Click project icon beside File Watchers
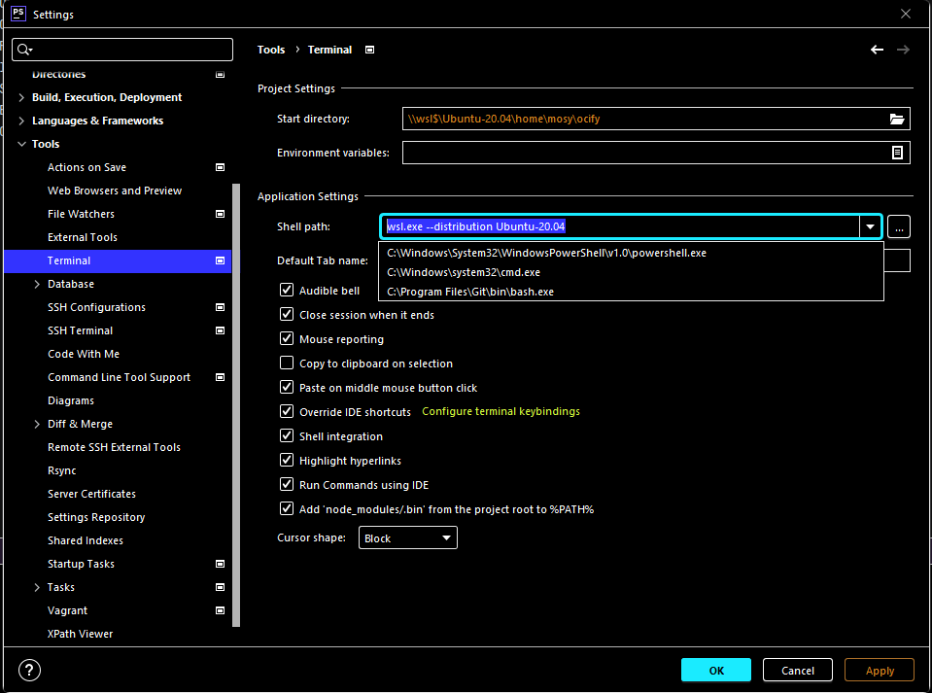The image size is (932, 693). coord(220,214)
